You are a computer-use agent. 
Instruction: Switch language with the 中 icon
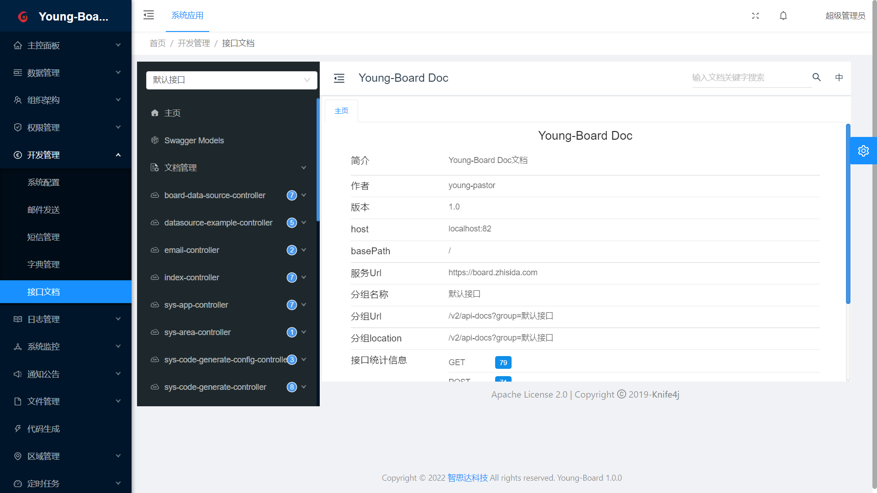coord(839,77)
